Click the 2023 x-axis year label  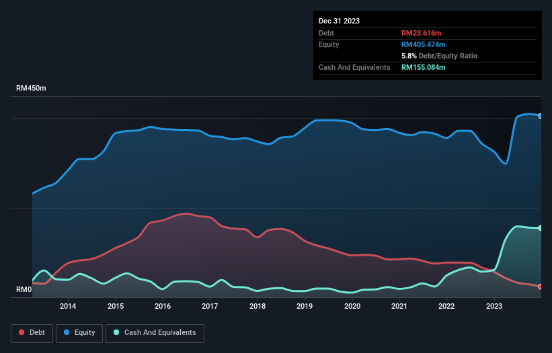tap(494, 307)
